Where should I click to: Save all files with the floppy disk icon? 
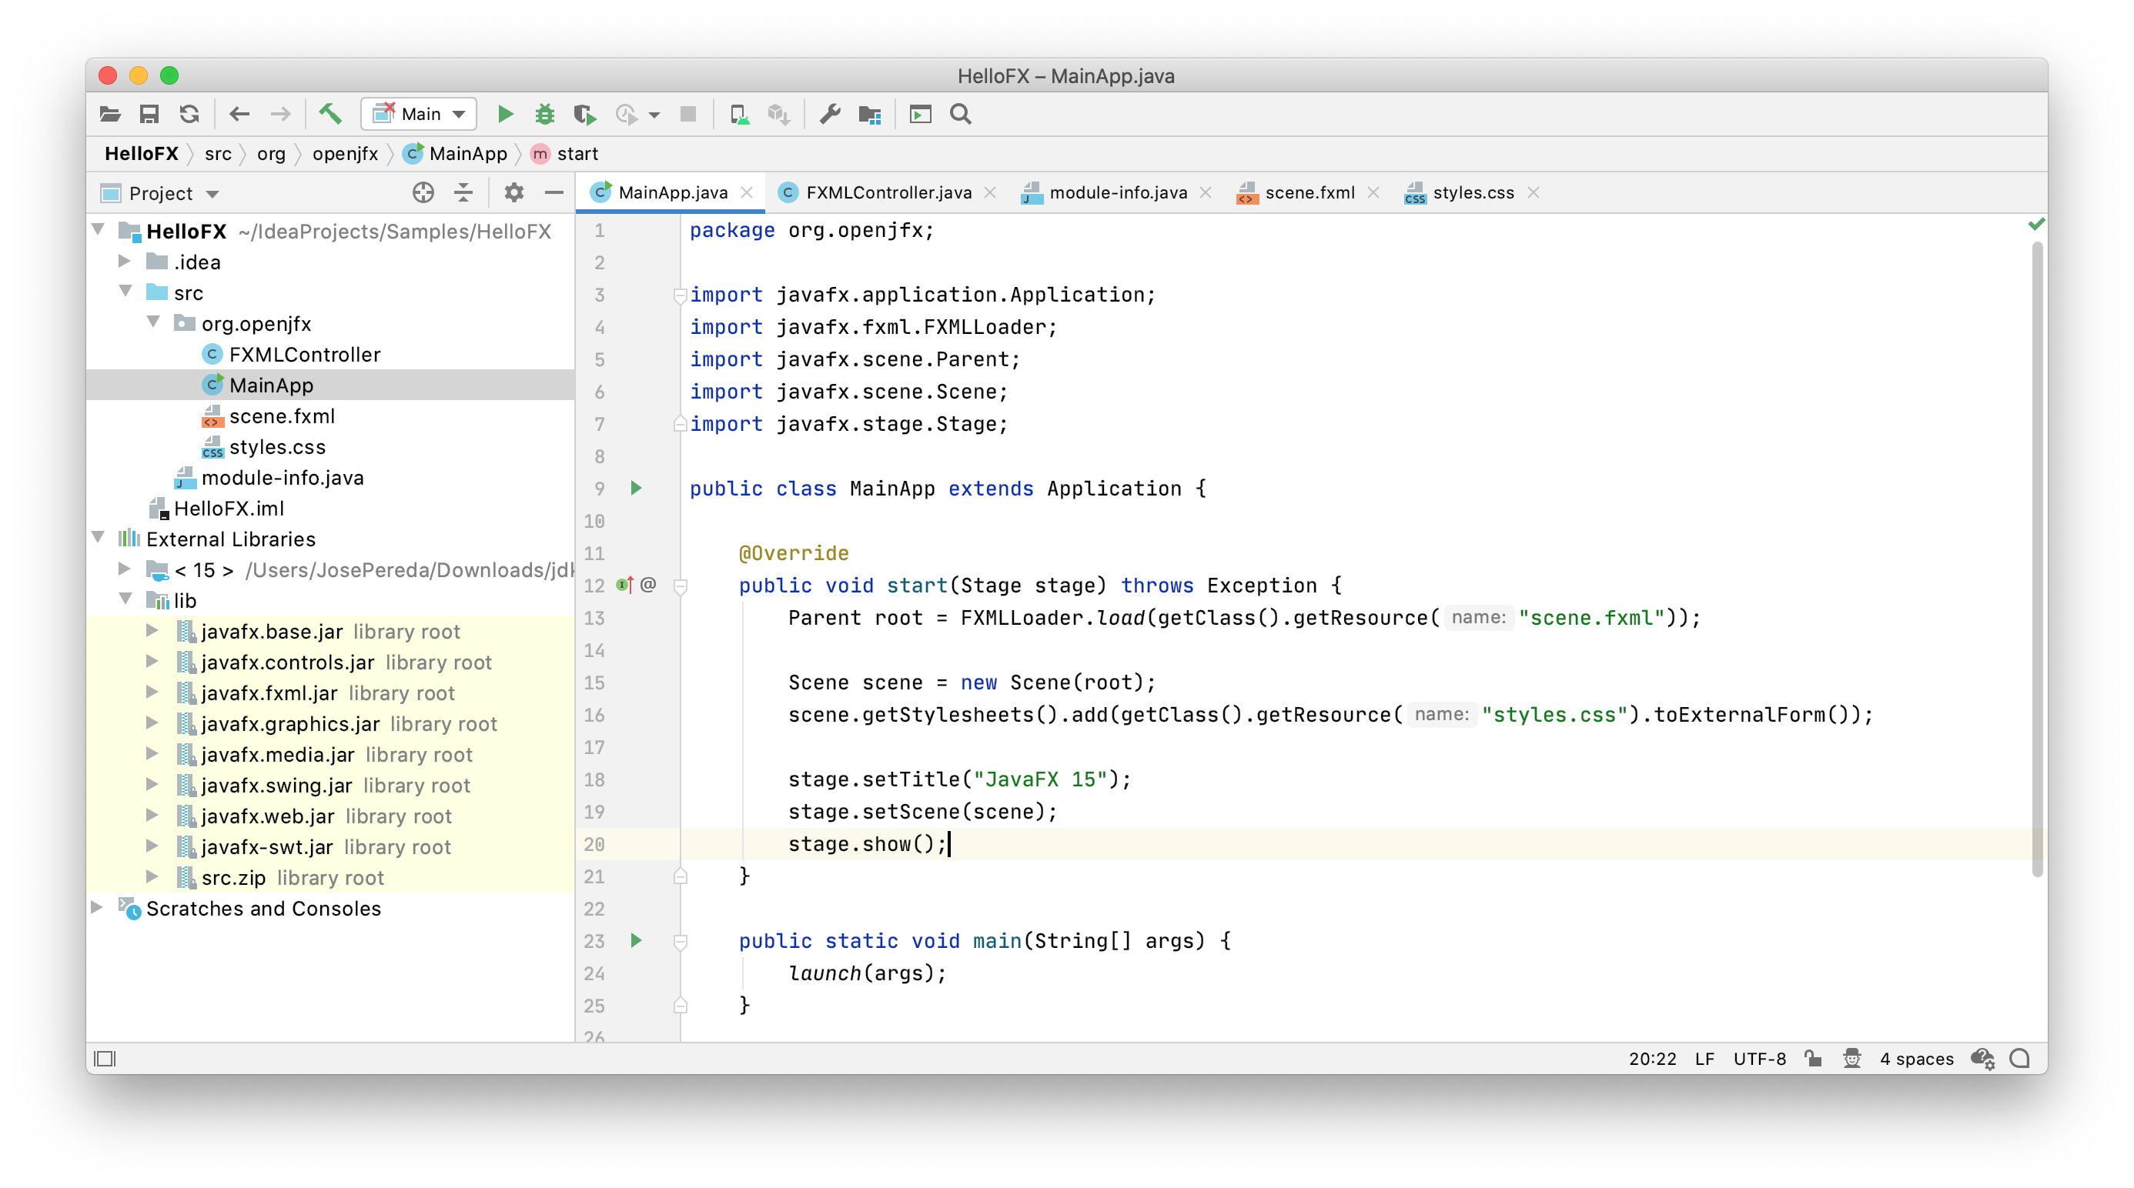coord(149,114)
